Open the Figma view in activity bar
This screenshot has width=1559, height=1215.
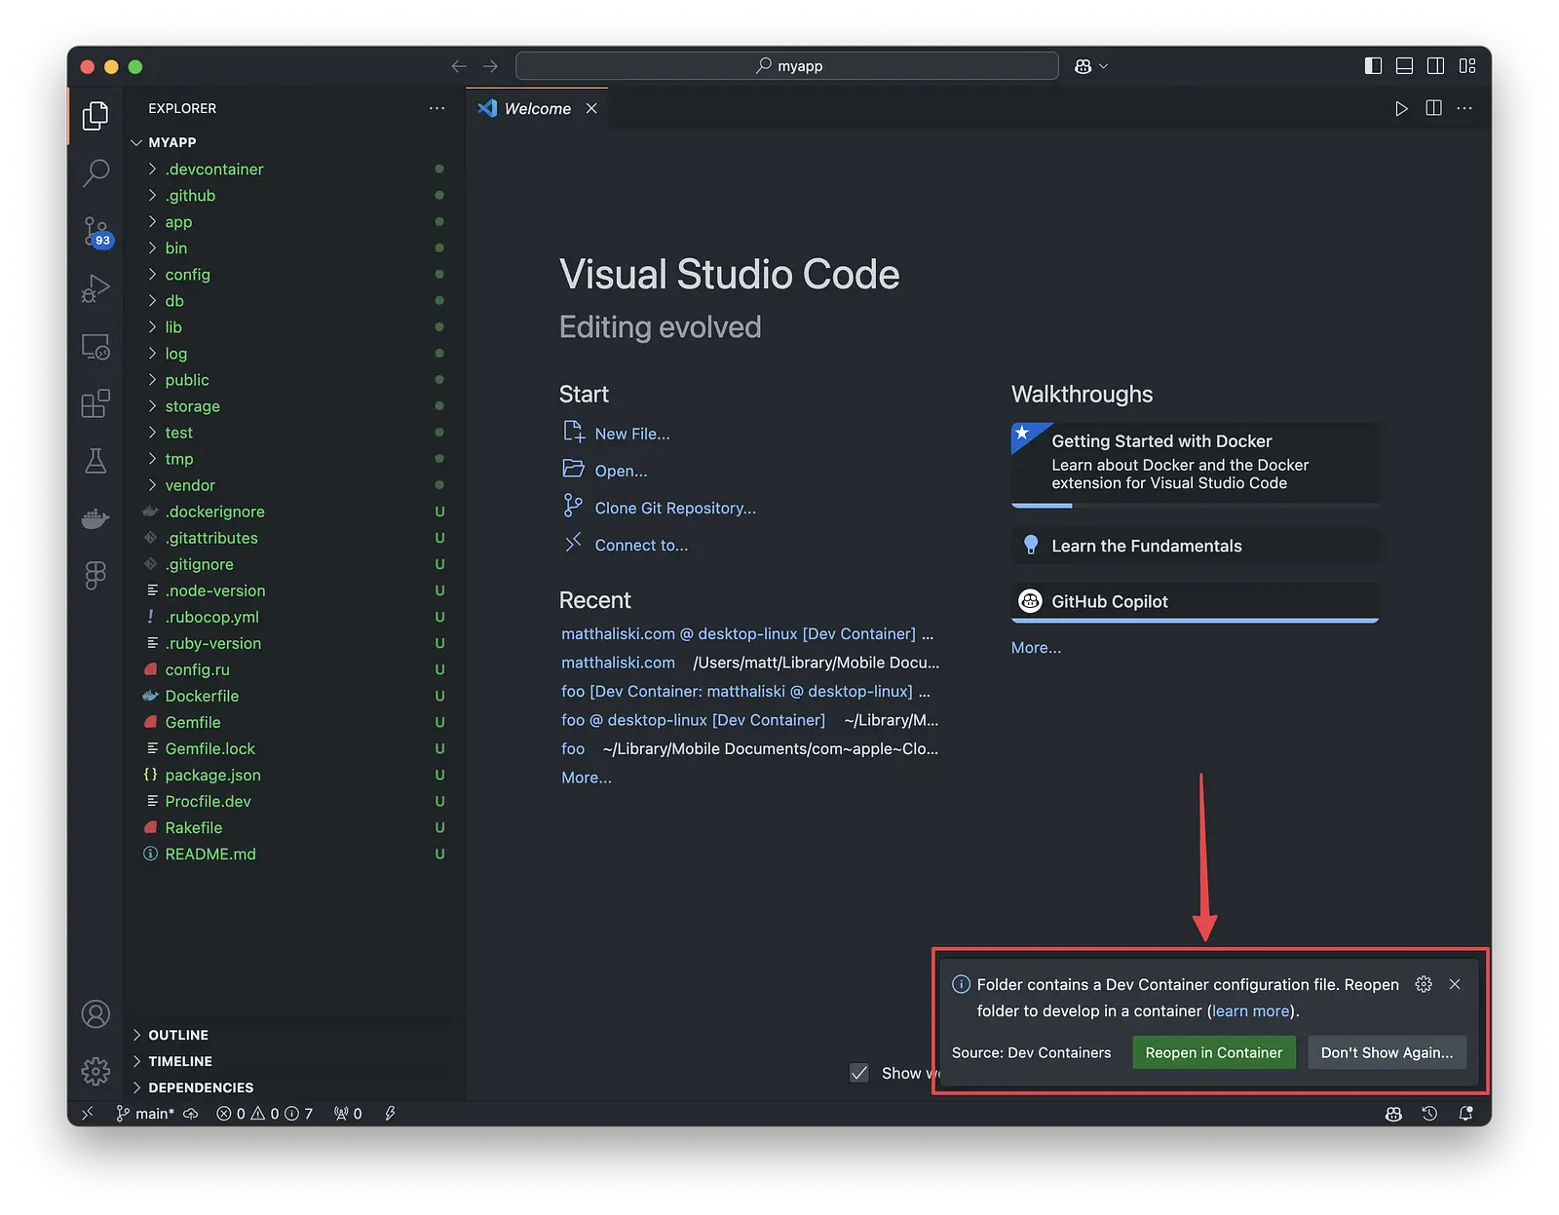95,575
